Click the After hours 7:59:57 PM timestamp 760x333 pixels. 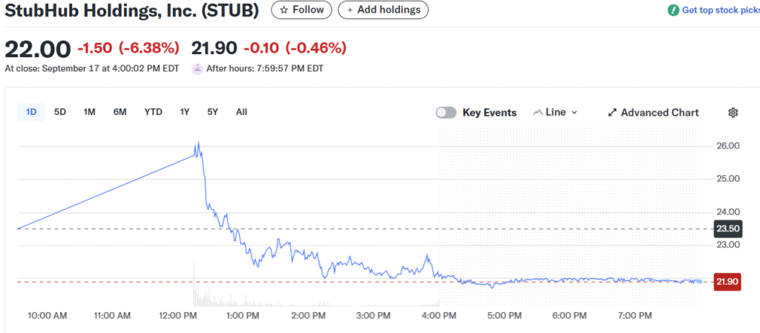click(265, 69)
